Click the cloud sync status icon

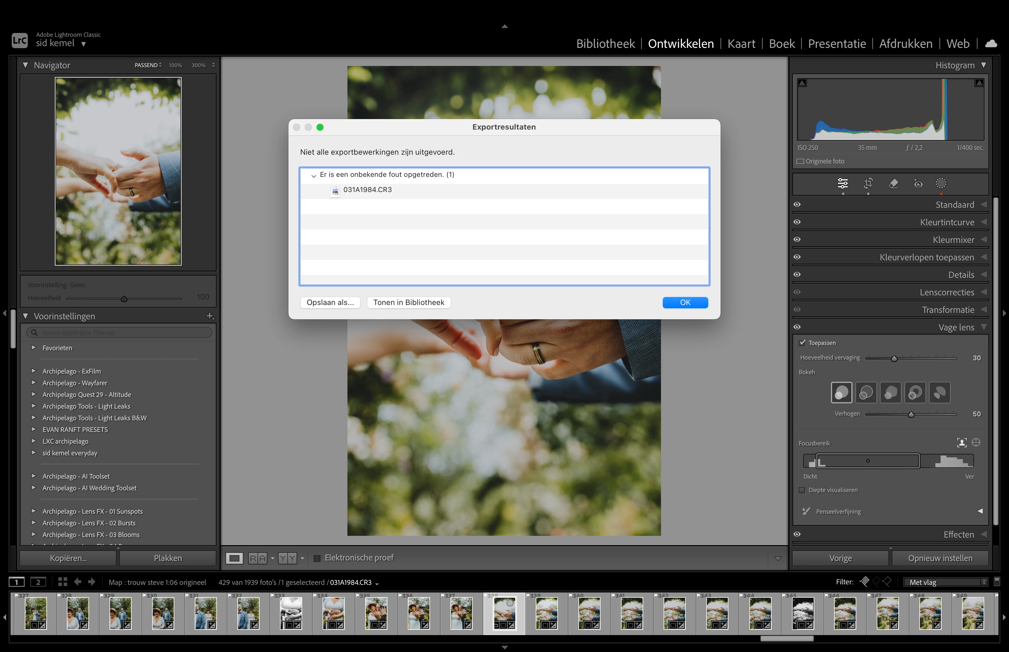coord(991,43)
